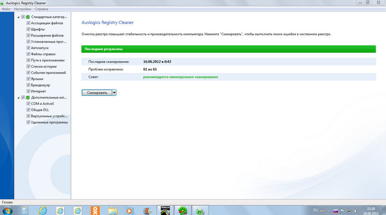
Task: Click the date 16.06.2012 в 0:42
Action: tap(157, 62)
